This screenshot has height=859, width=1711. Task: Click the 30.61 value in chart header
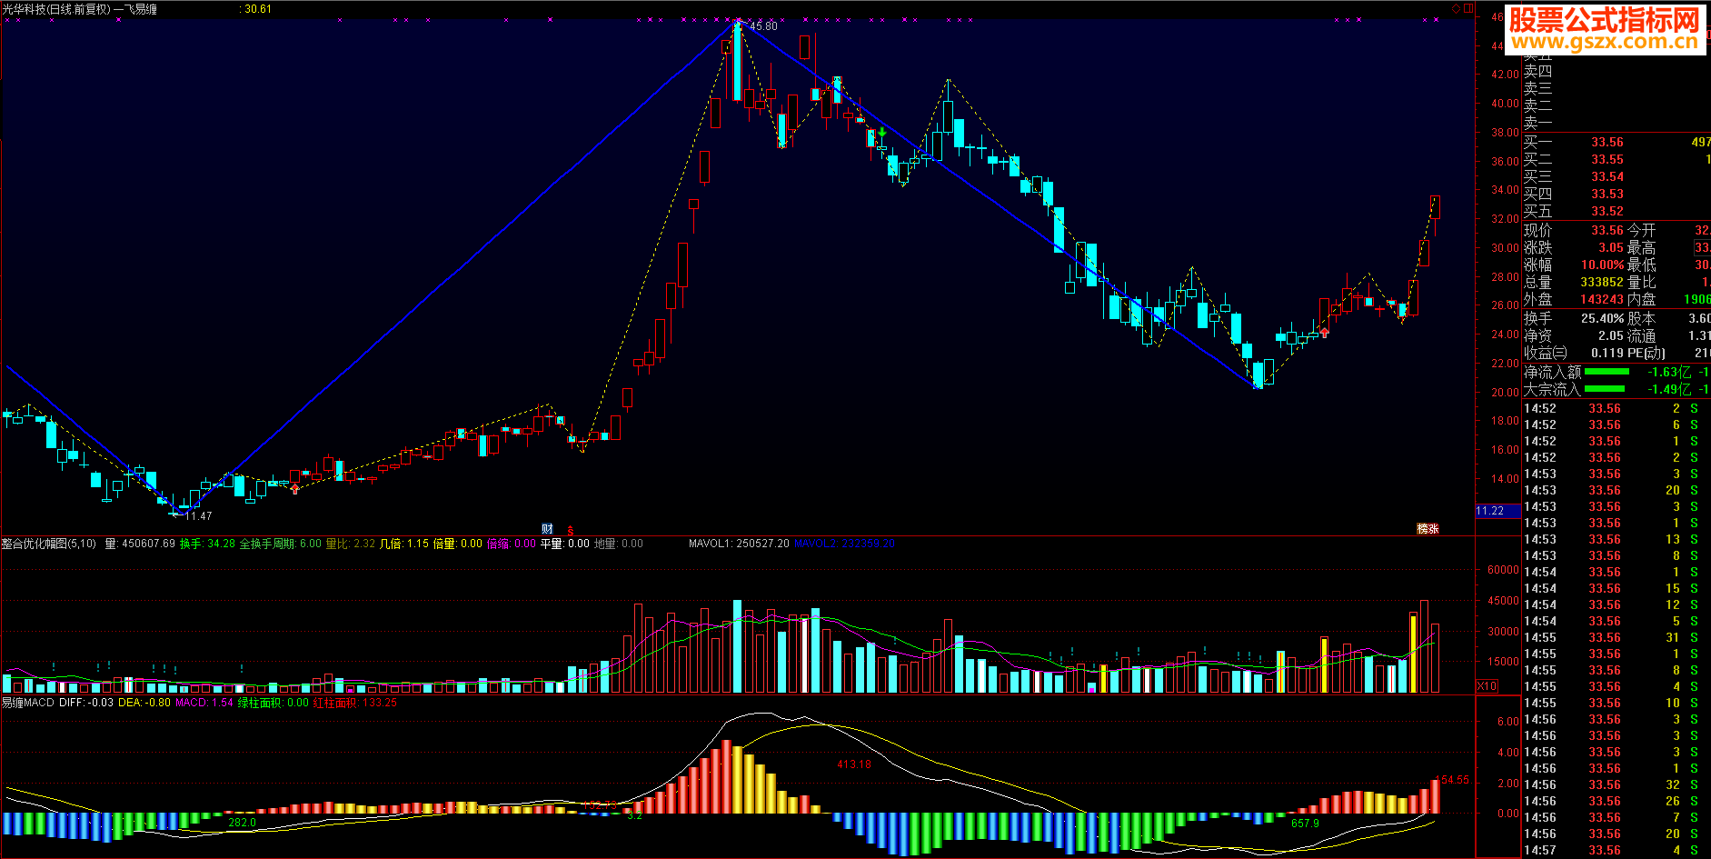pos(258,9)
